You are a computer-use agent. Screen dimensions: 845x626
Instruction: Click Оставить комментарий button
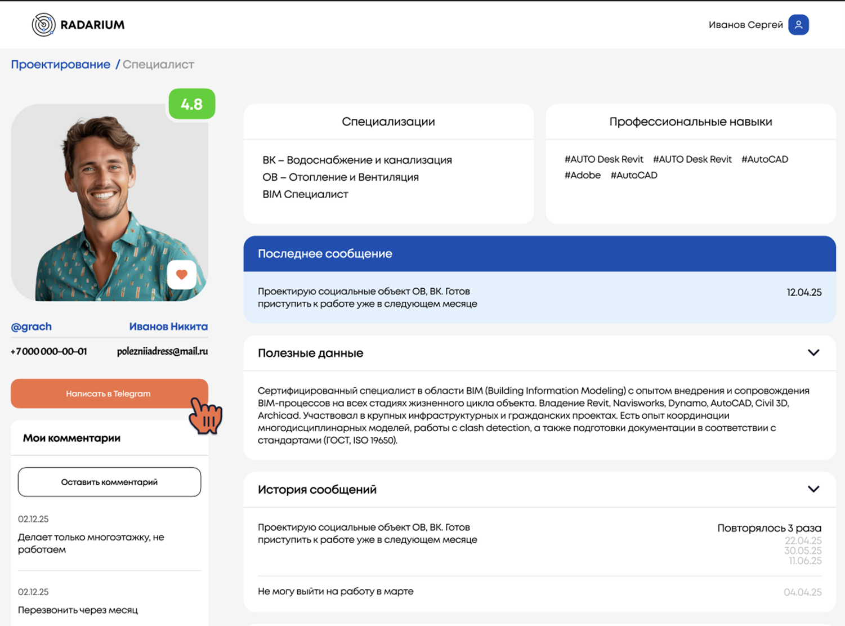tap(109, 482)
